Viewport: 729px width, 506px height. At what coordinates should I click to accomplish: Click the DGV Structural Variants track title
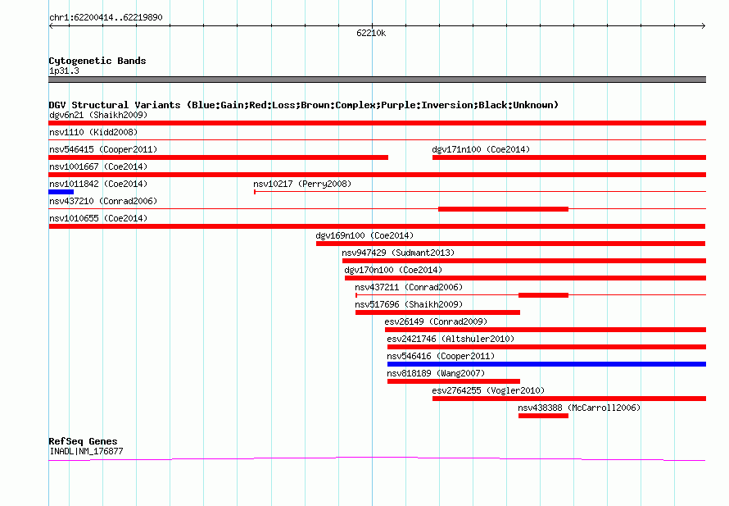[x=303, y=105]
